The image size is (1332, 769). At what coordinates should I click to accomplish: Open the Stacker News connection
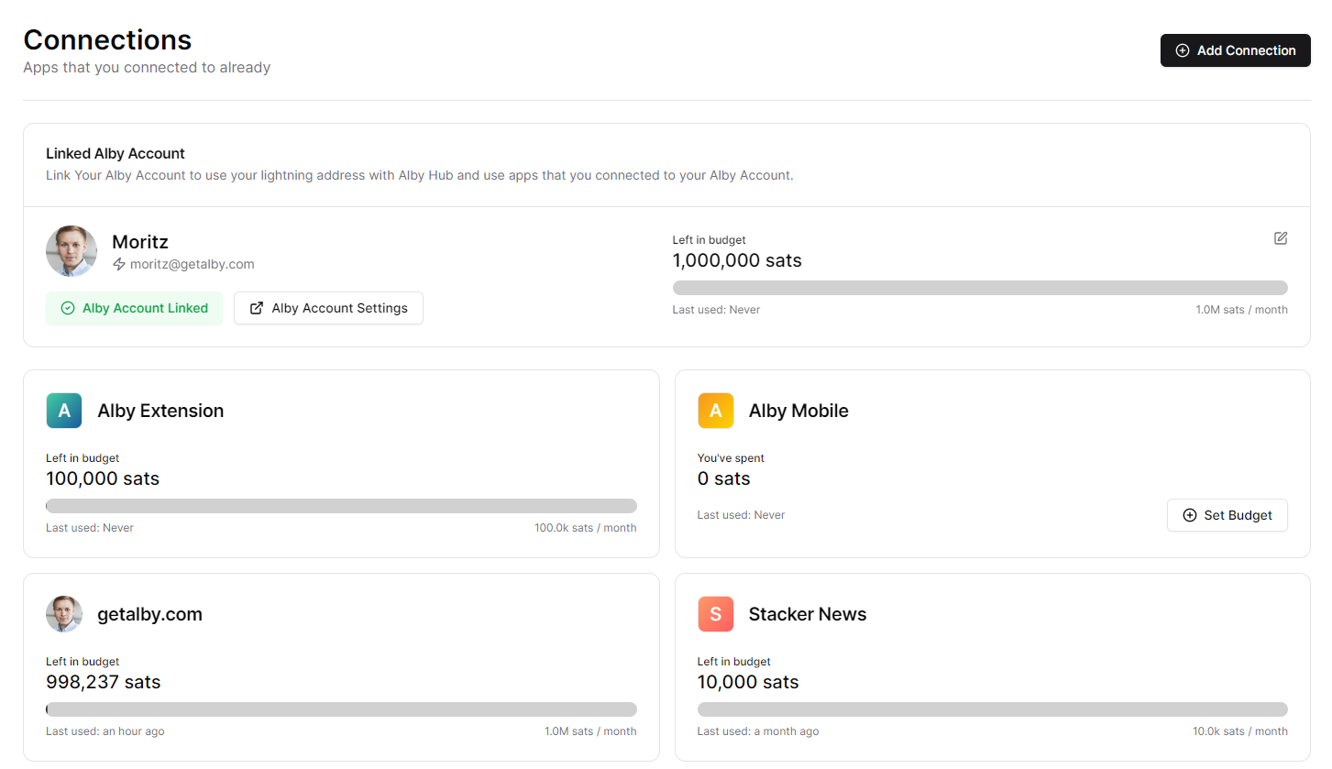993,667
